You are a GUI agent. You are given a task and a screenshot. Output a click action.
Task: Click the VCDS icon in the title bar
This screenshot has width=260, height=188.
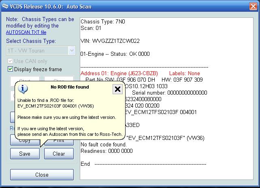(5, 6)
